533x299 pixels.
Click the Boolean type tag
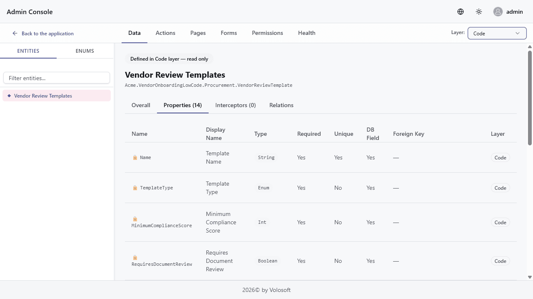click(x=267, y=261)
